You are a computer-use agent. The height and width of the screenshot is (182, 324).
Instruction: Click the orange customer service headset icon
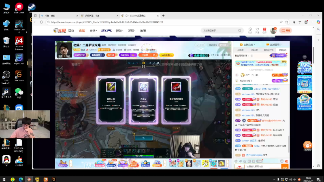click(307, 146)
